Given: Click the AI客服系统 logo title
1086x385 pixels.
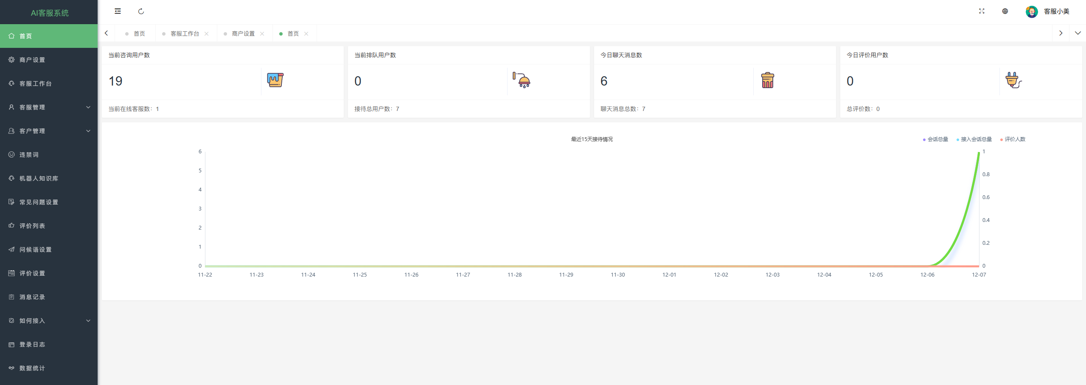Looking at the screenshot, I should click(x=49, y=13).
